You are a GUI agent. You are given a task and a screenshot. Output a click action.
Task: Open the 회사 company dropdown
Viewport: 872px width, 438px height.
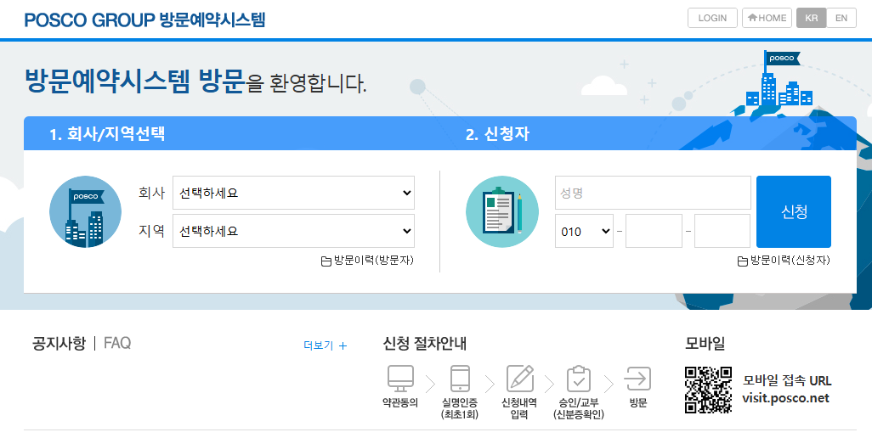pos(293,193)
